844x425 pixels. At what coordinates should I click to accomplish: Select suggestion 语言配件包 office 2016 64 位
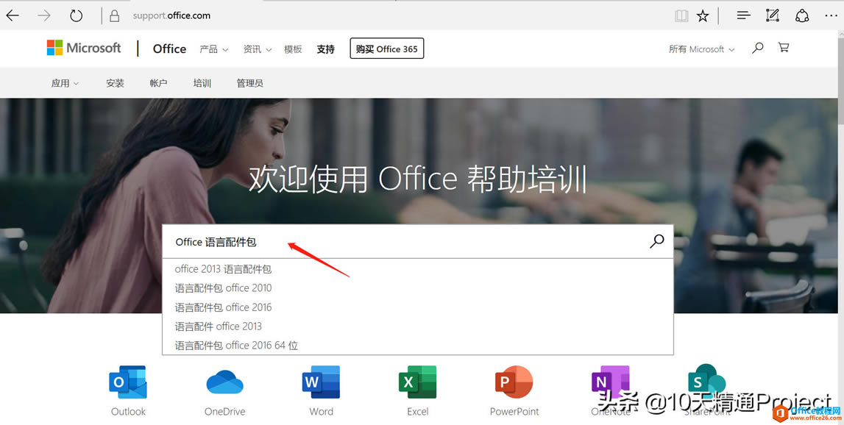(x=235, y=346)
